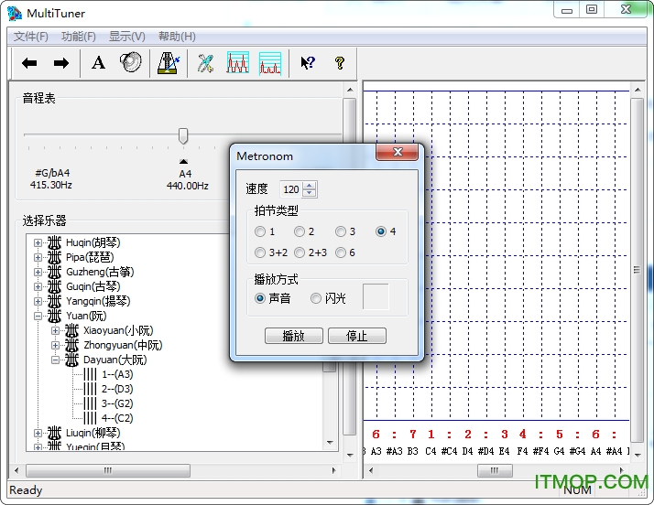Click the tuning fork tools icon

pyautogui.click(x=205, y=63)
